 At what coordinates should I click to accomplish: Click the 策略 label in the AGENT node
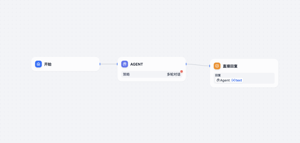tap(126, 74)
